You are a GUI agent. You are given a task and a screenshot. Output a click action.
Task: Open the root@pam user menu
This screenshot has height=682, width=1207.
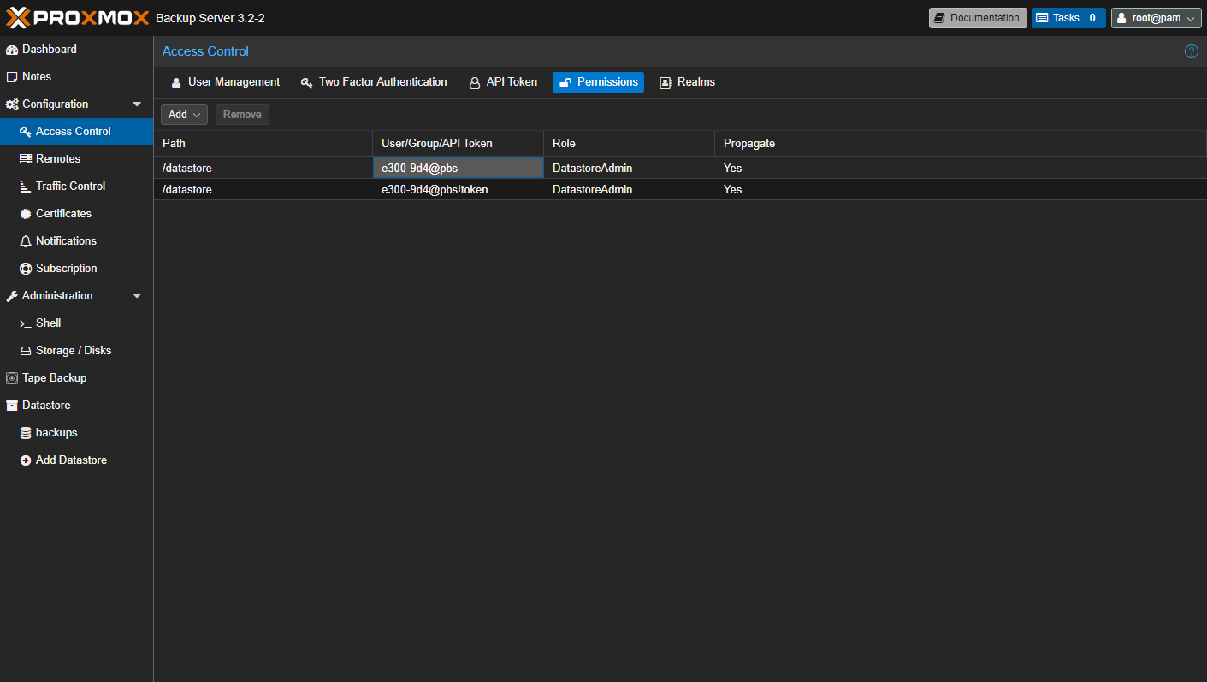click(x=1156, y=18)
